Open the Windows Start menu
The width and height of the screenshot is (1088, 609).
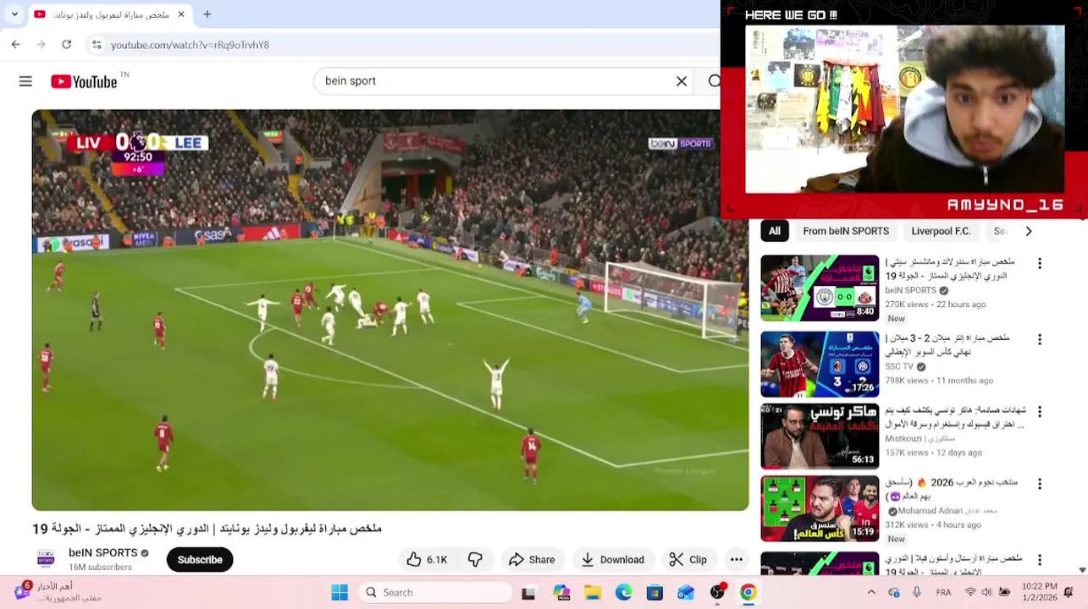340,592
